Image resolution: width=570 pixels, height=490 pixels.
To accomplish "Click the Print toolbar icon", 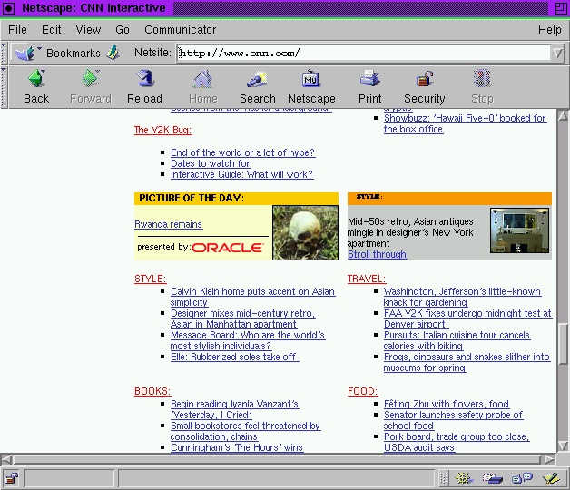I will [369, 78].
